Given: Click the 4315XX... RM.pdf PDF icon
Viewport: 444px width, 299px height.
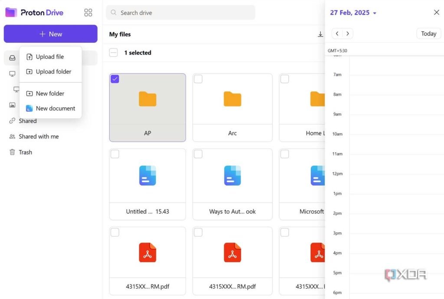Looking at the screenshot, I should point(147,252).
